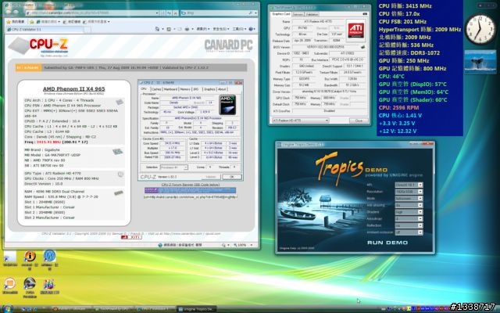This screenshot has width=500, height=313.
Task: Click the BIOS save chip icon in GPU-Z
Action: (x=362, y=47)
